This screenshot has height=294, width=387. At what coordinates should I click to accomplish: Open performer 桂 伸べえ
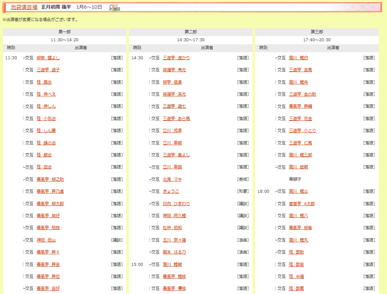pos(46,94)
